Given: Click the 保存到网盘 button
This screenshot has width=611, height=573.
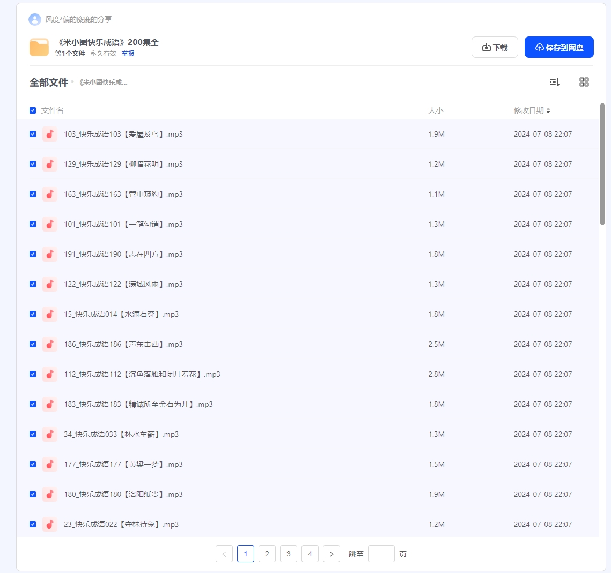Looking at the screenshot, I should pos(559,47).
